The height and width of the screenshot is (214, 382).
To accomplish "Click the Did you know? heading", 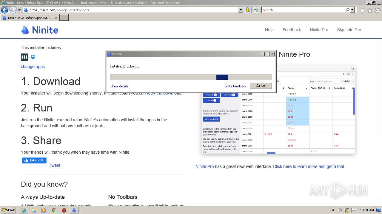I will point(44,184).
